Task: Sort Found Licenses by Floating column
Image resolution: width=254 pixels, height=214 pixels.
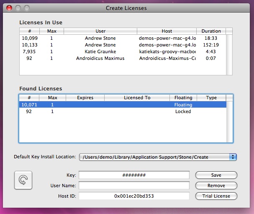Action: tap(183, 98)
